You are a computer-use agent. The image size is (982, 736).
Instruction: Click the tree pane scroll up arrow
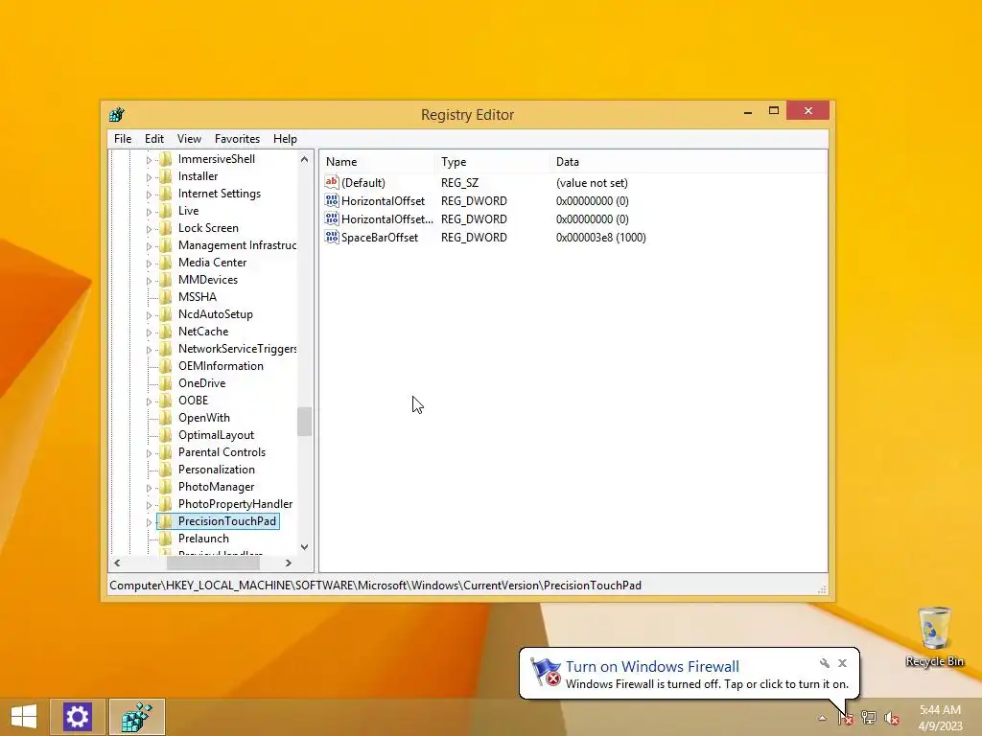point(304,159)
